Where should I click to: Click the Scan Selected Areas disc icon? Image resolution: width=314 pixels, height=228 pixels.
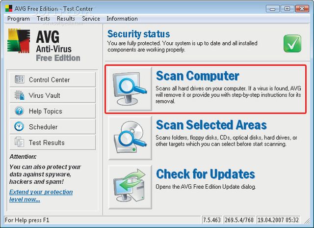tap(130, 138)
